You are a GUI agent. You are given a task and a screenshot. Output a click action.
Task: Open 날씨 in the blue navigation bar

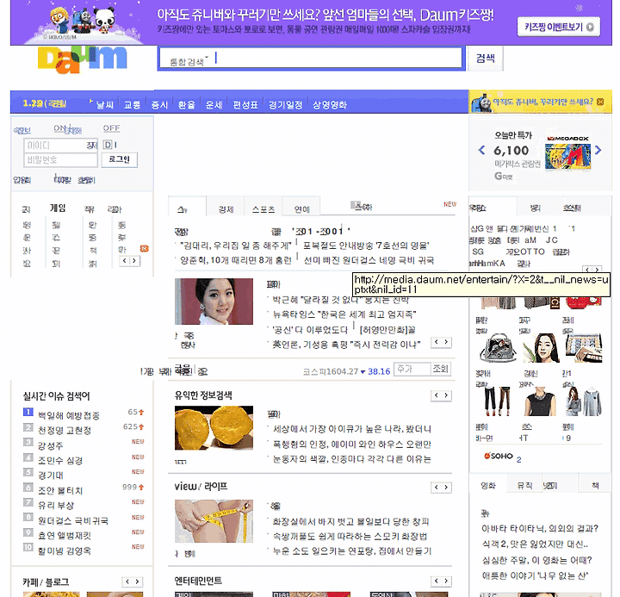105,105
